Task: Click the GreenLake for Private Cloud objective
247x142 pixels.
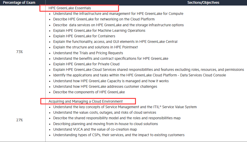Action: [86, 64]
